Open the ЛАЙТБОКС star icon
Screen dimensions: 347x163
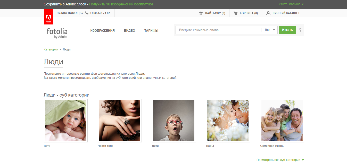[x=201, y=13]
